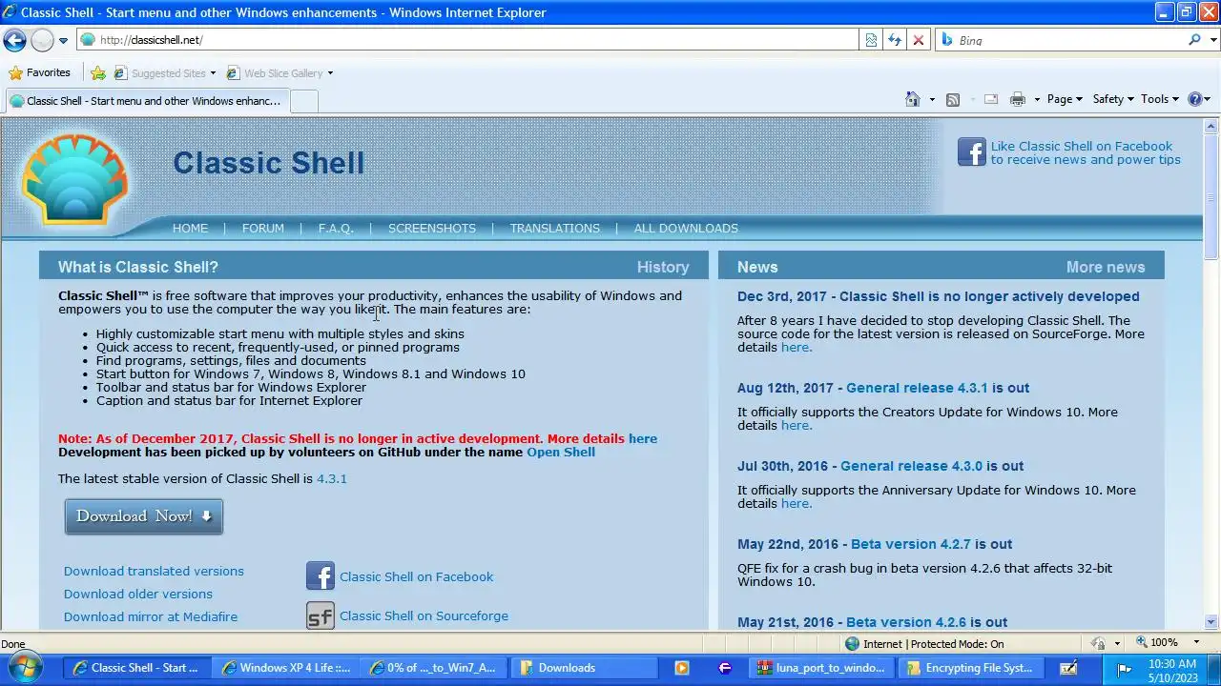The width and height of the screenshot is (1221, 686).
Task: Click the Print printer icon
Action: pyautogui.click(x=1018, y=99)
